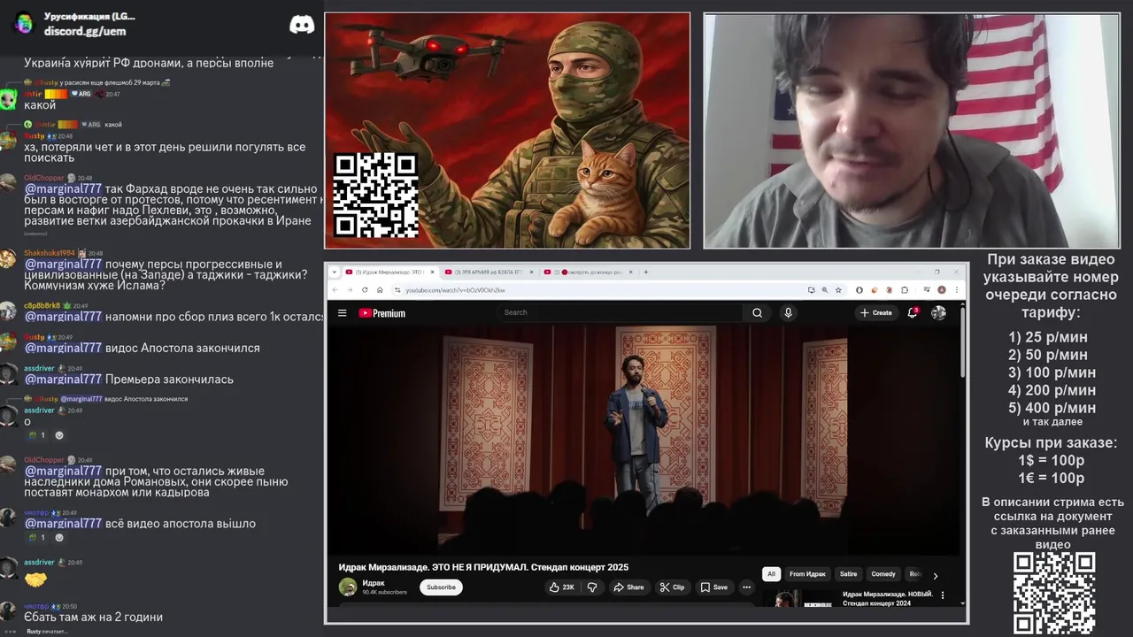The image size is (1133, 637).
Task: Save the video to a playlist
Action: click(x=713, y=587)
